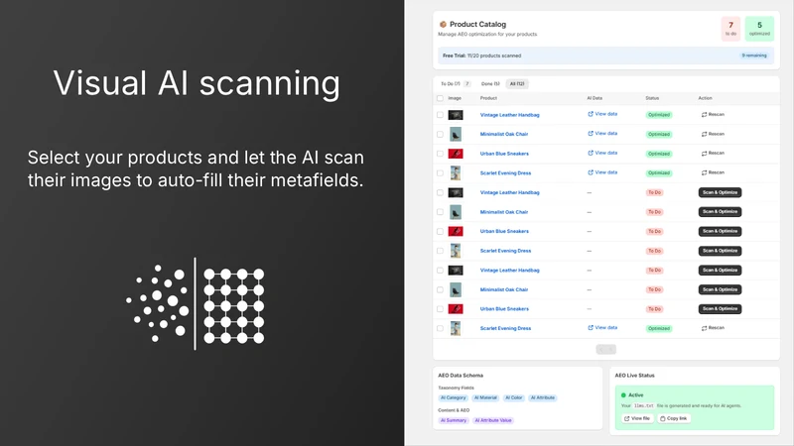Screen dimensions: 794x446
Task: Rescan the Optimized Vintage Leather Handbag
Action: 713,115
